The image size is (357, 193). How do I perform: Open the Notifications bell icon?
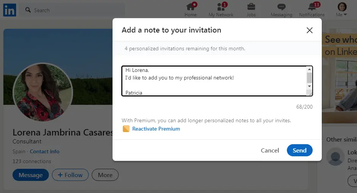(312, 7)
